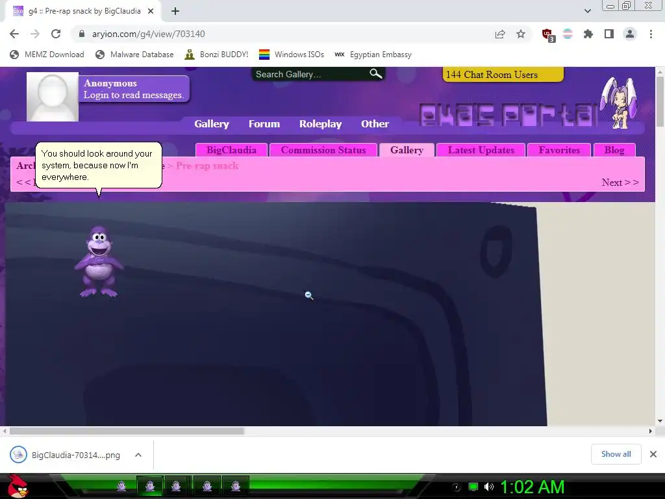
Task: Open the Chrome profile avatar
Action: tap(630, 34)
